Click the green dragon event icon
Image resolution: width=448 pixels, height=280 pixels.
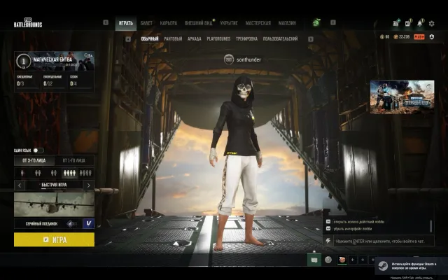pyautogui.click(x=316, y=22)
